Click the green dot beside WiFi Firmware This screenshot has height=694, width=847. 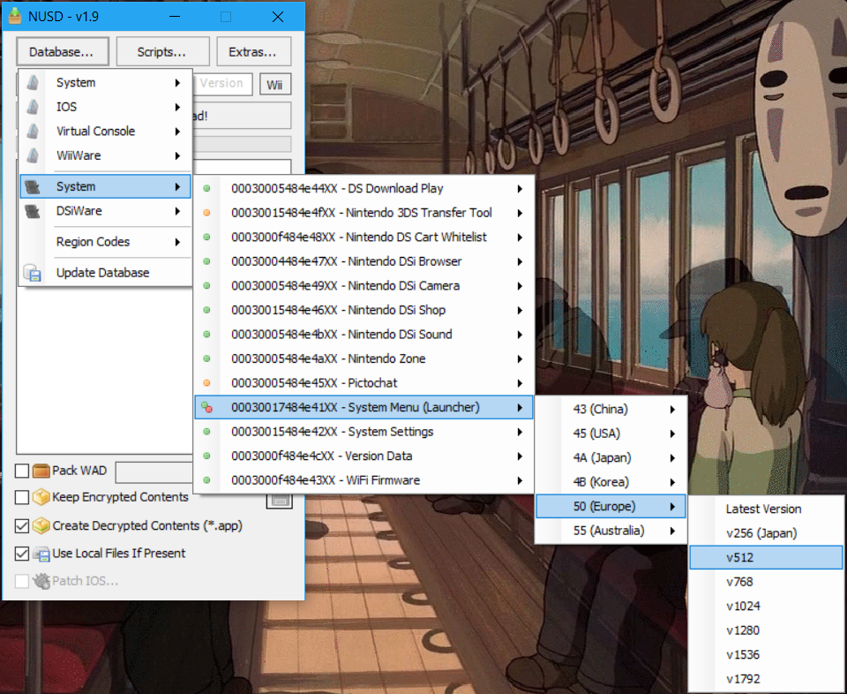click(206, 480)
